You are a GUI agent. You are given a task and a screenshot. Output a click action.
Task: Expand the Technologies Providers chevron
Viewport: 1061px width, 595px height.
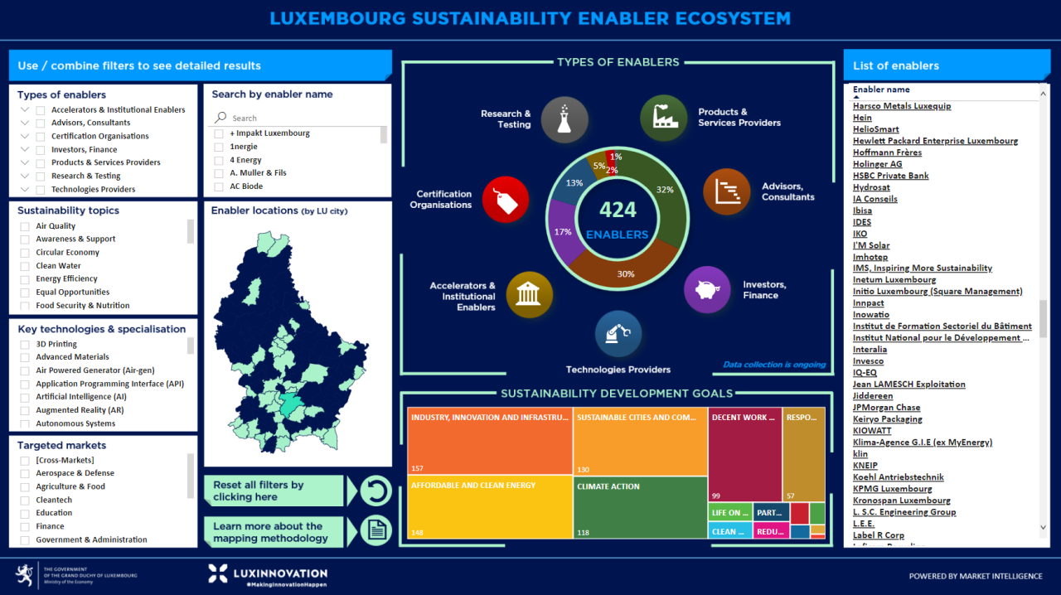[25, 189]
